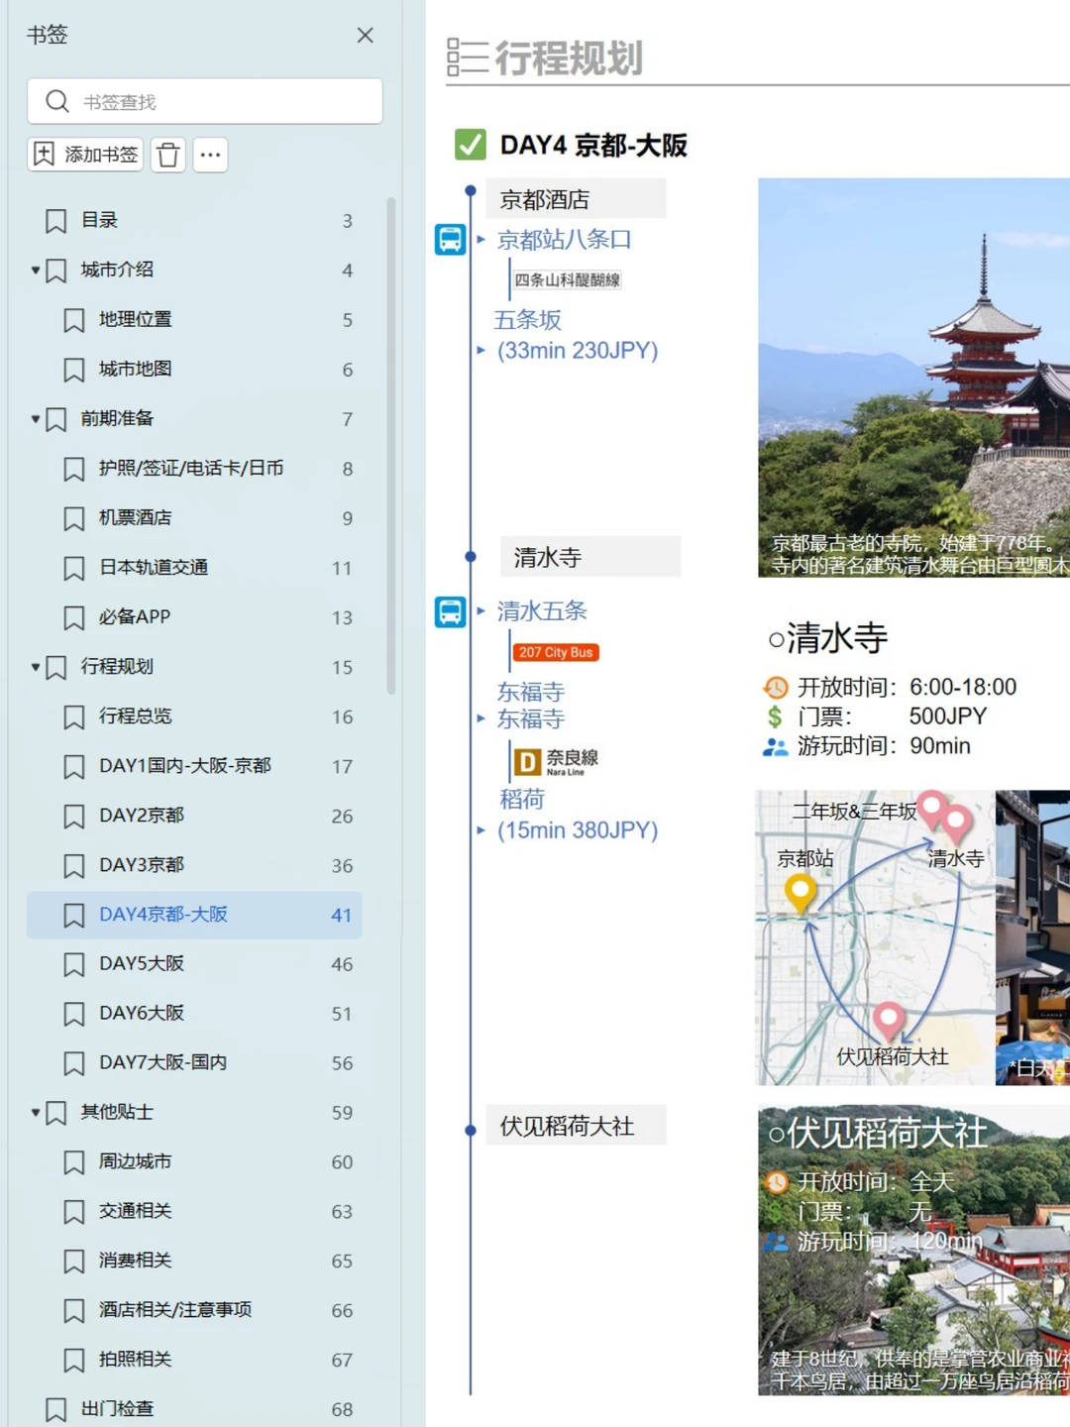Click the bus icon beside 京都站八条口
1070x1427 pixels.
(451, 239)
